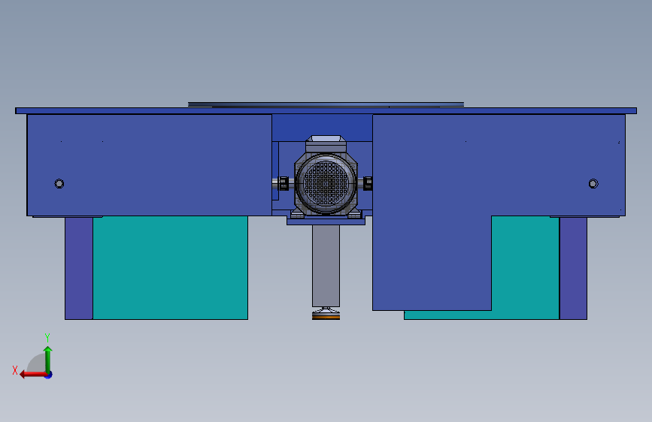652x422 pixels.
Task: Select the right teal panel
Action: point(526,267)
